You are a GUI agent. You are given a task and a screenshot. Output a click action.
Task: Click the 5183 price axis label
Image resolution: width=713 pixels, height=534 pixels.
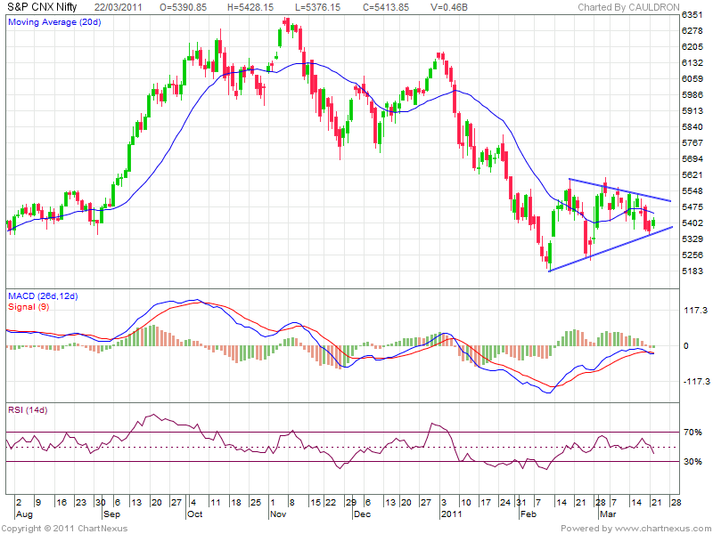click(693, 271)
